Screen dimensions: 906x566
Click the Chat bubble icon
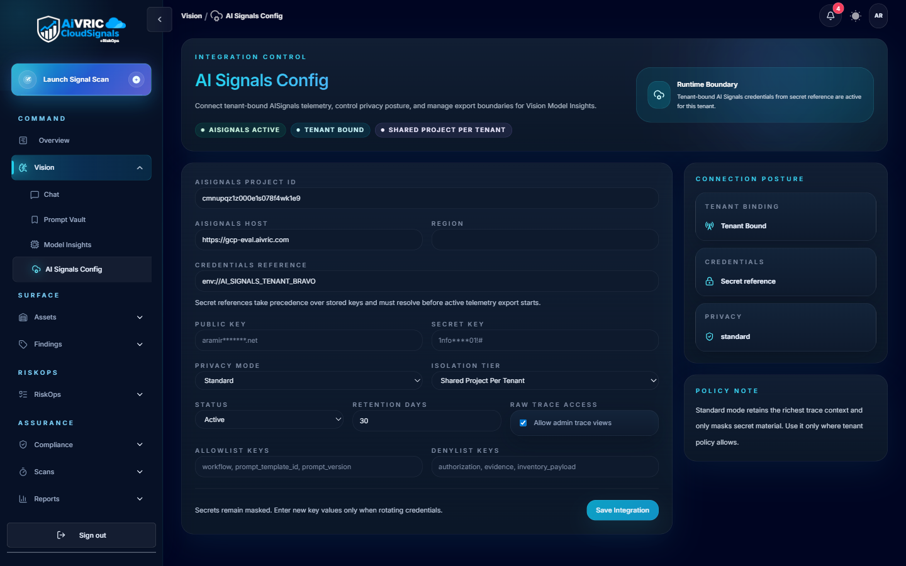pyautogui.click(x=35, y=194)
